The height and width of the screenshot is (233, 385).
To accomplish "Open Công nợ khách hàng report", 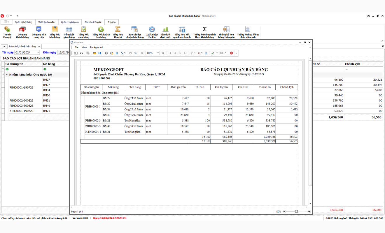I will (x=22, y=32).
